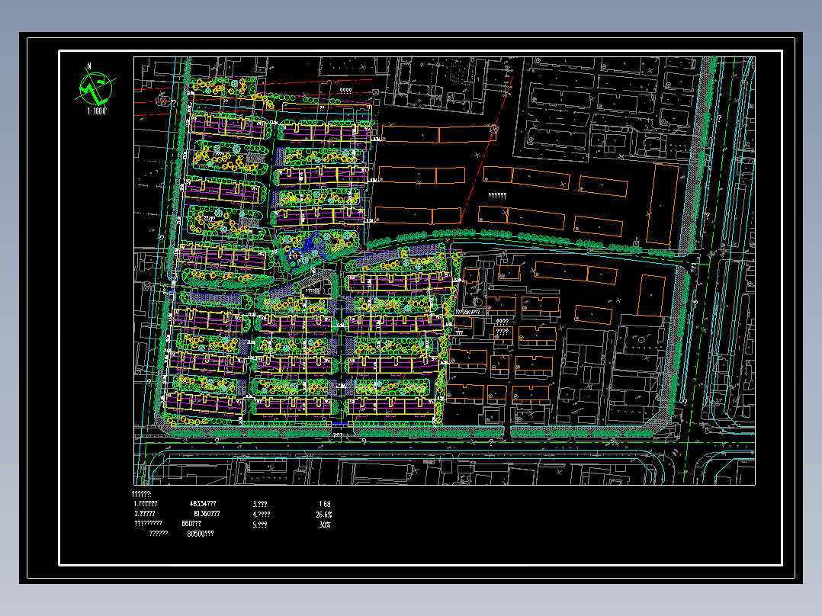
Task: Click the "1.68" ratio value
Action: (x=325, y=505)
